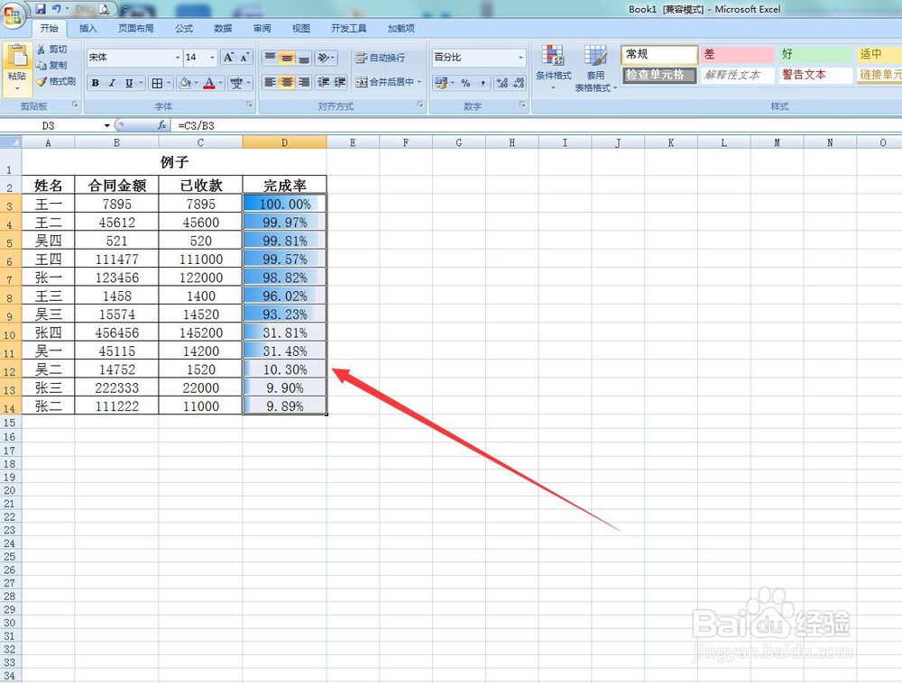The height and width of the screenshot is (683, 902).
Task: Open the Office button menu
Action: click(x=13, y=14)
